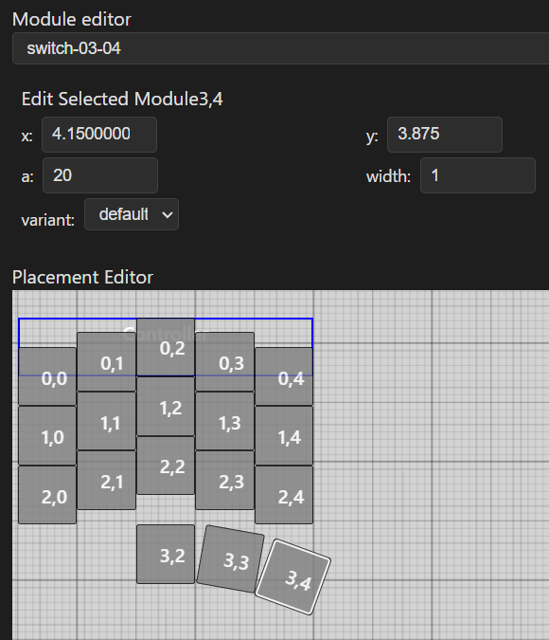This screenshot has width=549, height=640.
Task: Click the y coordinate input field
Action: (x=445, y=135)
